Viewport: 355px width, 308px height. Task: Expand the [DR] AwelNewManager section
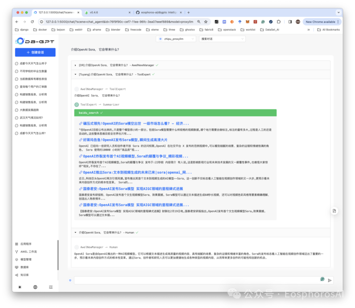click(x=201, y=65)
